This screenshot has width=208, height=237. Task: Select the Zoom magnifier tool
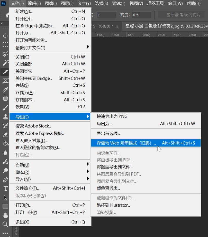pyautogui.click(x=5, y=224)
